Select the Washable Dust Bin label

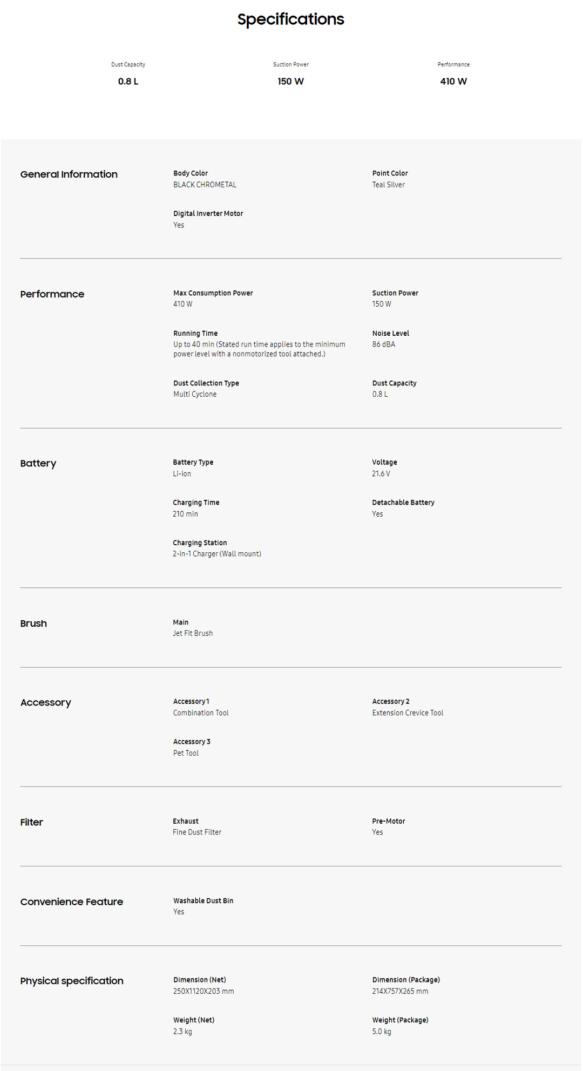tap(203, 901)
